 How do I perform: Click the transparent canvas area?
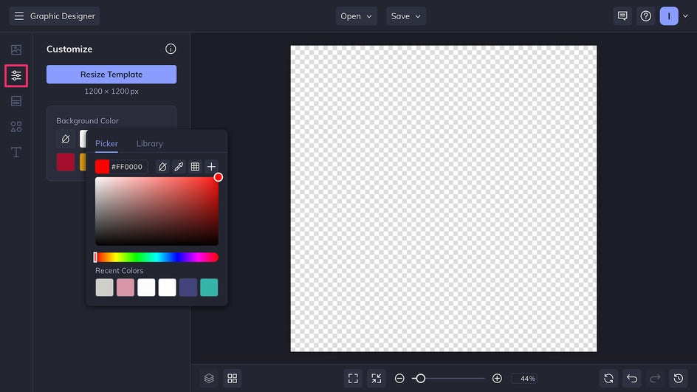[444, 199]
